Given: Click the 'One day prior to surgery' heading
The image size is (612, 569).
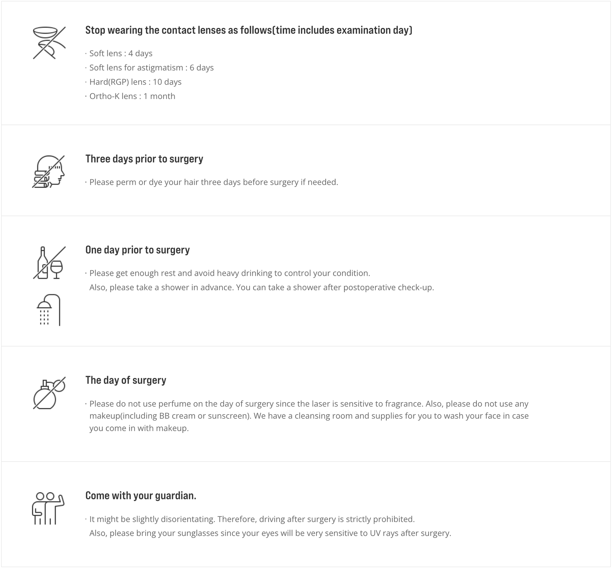Looking at the screenshot, I should point(137,250).
